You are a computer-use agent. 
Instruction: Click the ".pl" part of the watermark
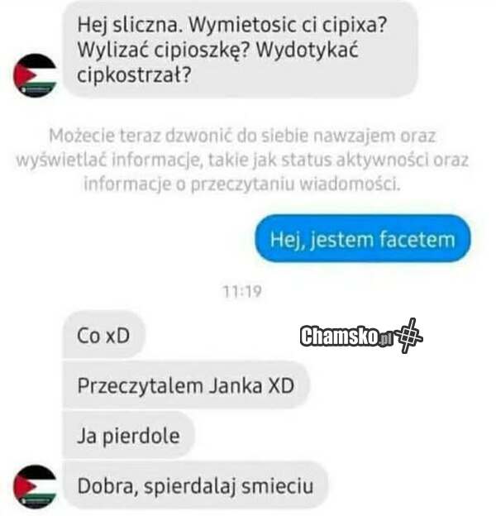[x=386, y=339]
